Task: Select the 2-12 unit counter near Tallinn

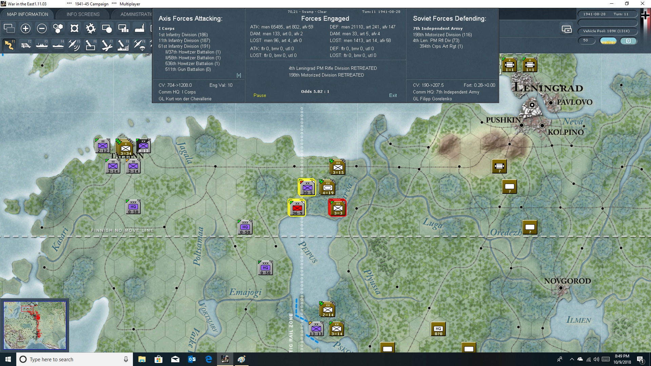Action: (x=103, y=146)
